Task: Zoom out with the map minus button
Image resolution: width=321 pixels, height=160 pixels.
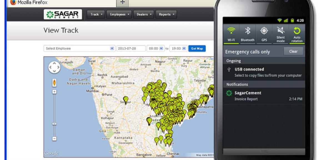Action: click(x=54, y=139)
